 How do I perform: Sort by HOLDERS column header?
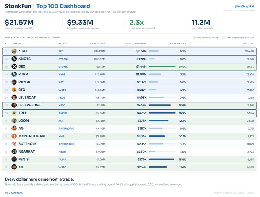pos(248,44)
